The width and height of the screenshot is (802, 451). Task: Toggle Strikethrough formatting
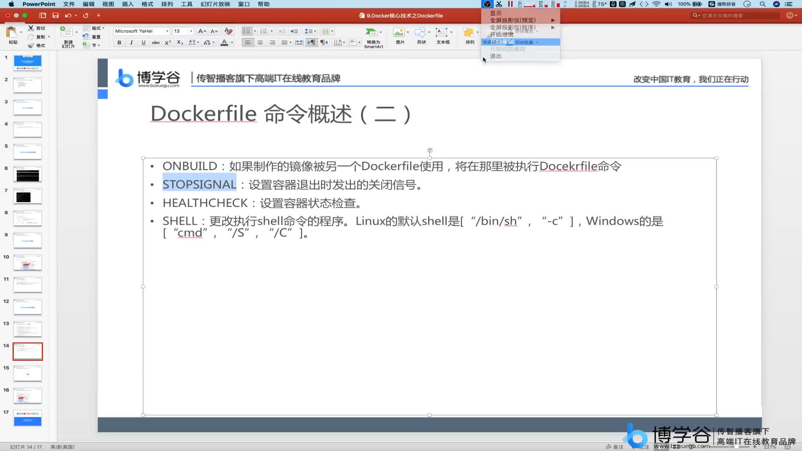pos(156,43)
